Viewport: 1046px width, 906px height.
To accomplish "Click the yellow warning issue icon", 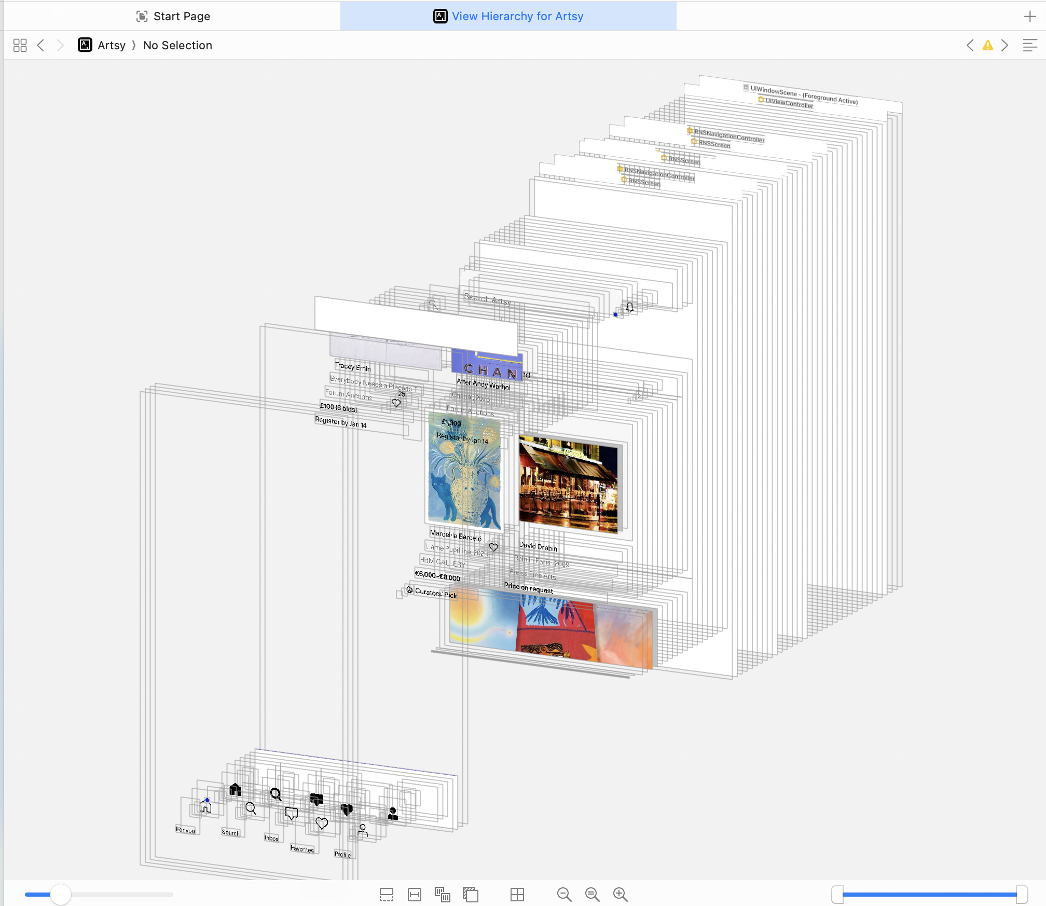I will point(987,45).
